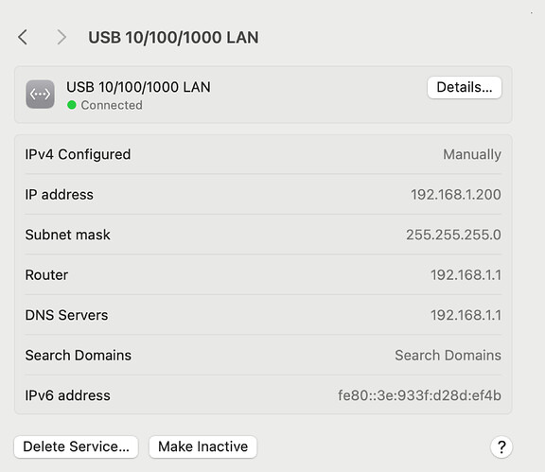Click the Search Domains placeholder field

pyautogui.click(x=448, y=356)
